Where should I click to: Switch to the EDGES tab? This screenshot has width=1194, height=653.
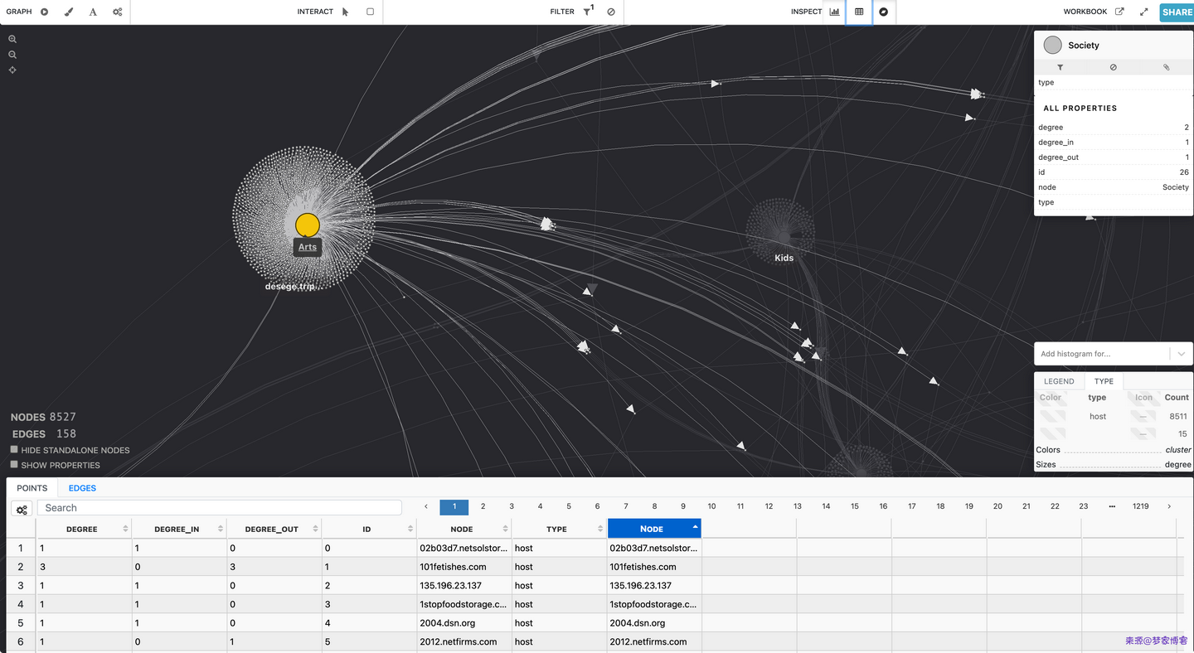[82, 488]
